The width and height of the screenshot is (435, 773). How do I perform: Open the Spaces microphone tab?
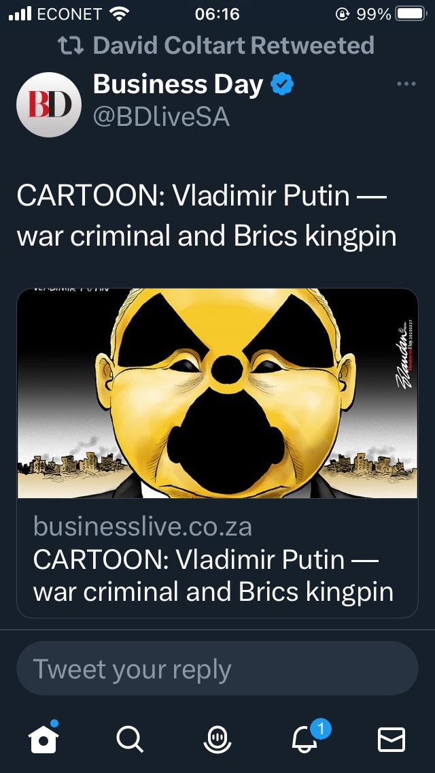pos(217,740)
